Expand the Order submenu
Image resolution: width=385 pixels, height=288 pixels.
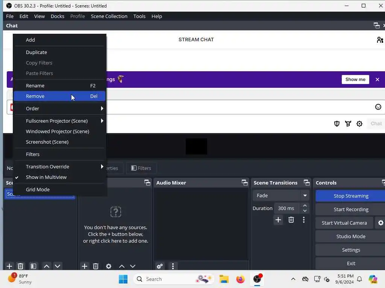tap(60, 108)
